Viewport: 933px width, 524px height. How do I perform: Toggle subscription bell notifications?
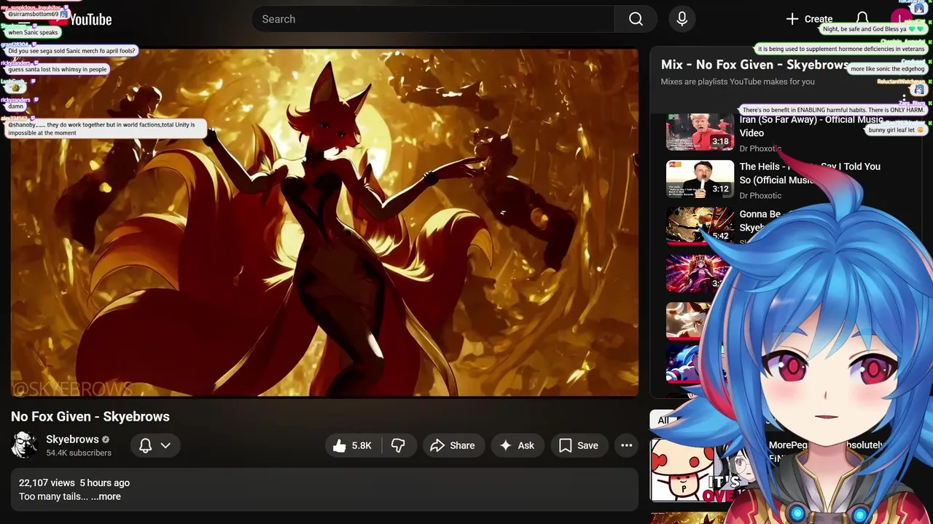(x=146, y=445)
